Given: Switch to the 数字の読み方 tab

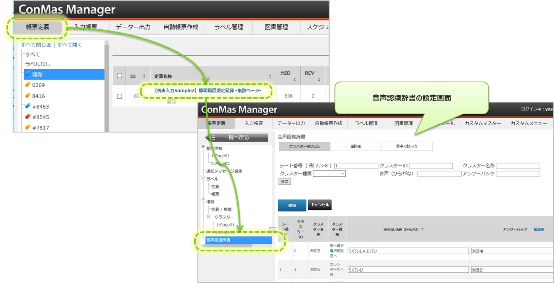Looking at the screenshot, I should [407, 146].
